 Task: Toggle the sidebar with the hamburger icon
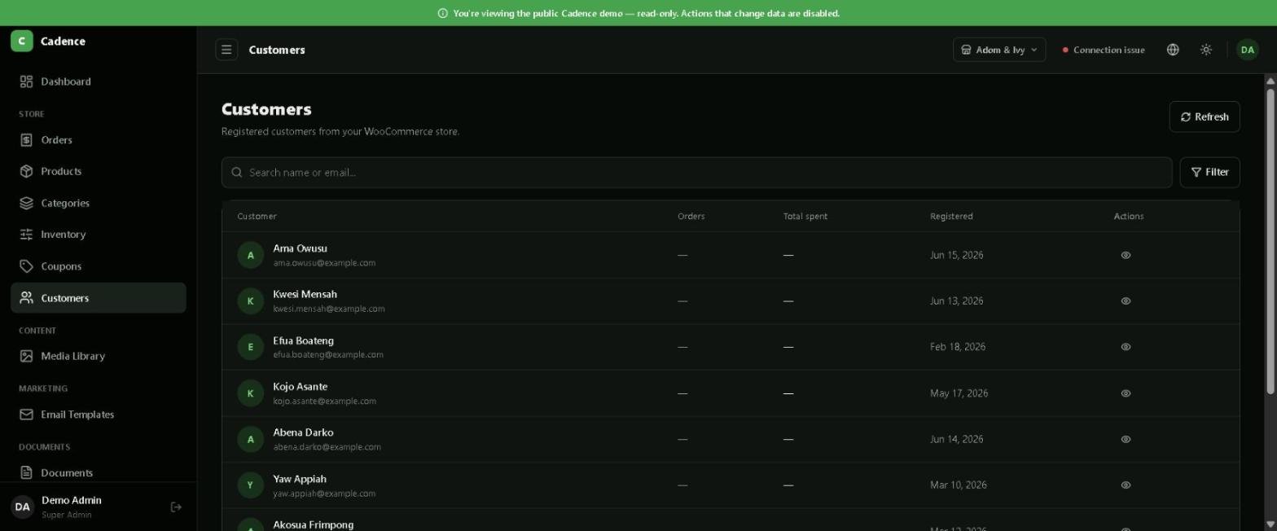[x=226, y=50]
